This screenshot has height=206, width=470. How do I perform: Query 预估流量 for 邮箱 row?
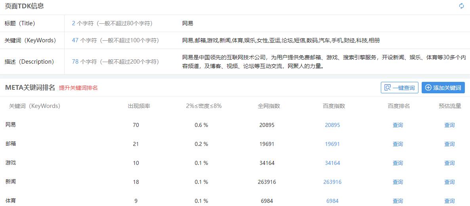(449, 144)
